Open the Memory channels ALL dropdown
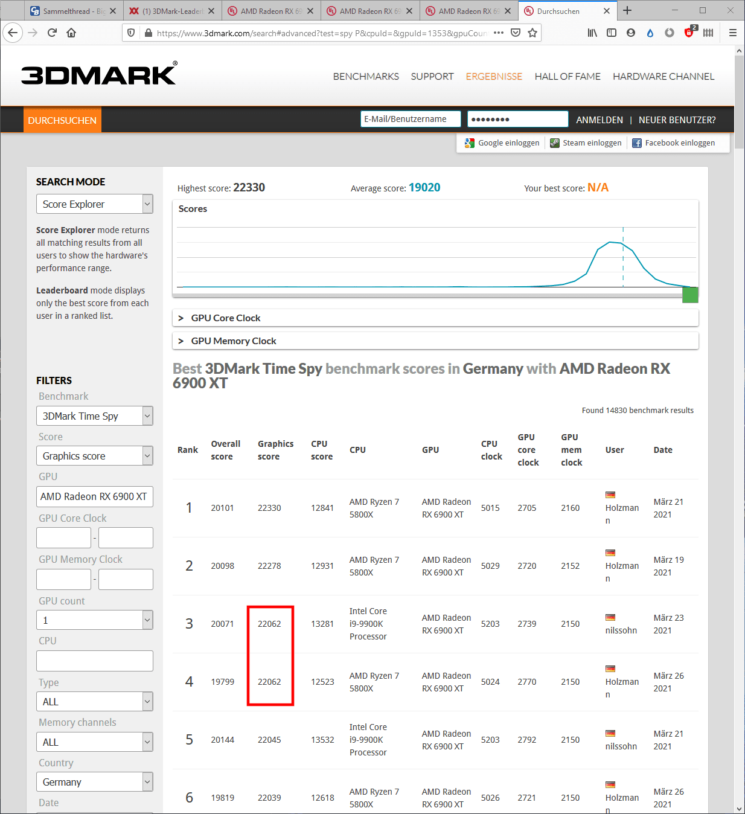 click(95, 742)
